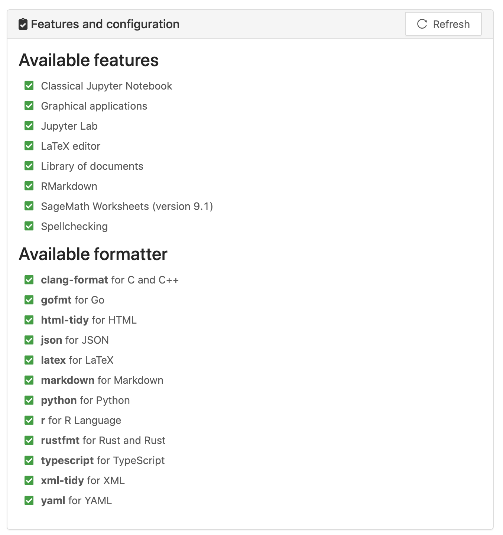Screen dimensions: 503x535
Task: Click the Features and configuration panel title
Action: point(105,24)
